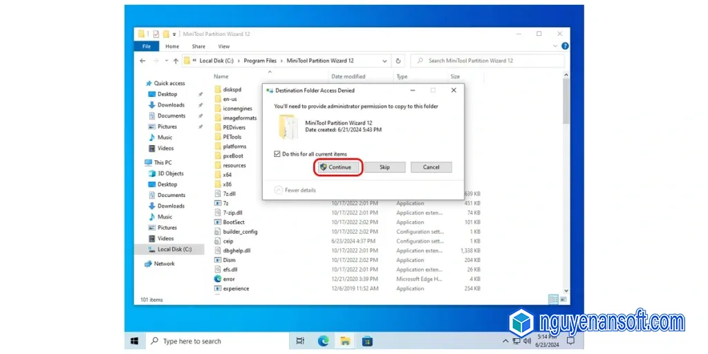Click Cancel in the dialog
This screenshot has width=708, height=354.
coord(431,167)
